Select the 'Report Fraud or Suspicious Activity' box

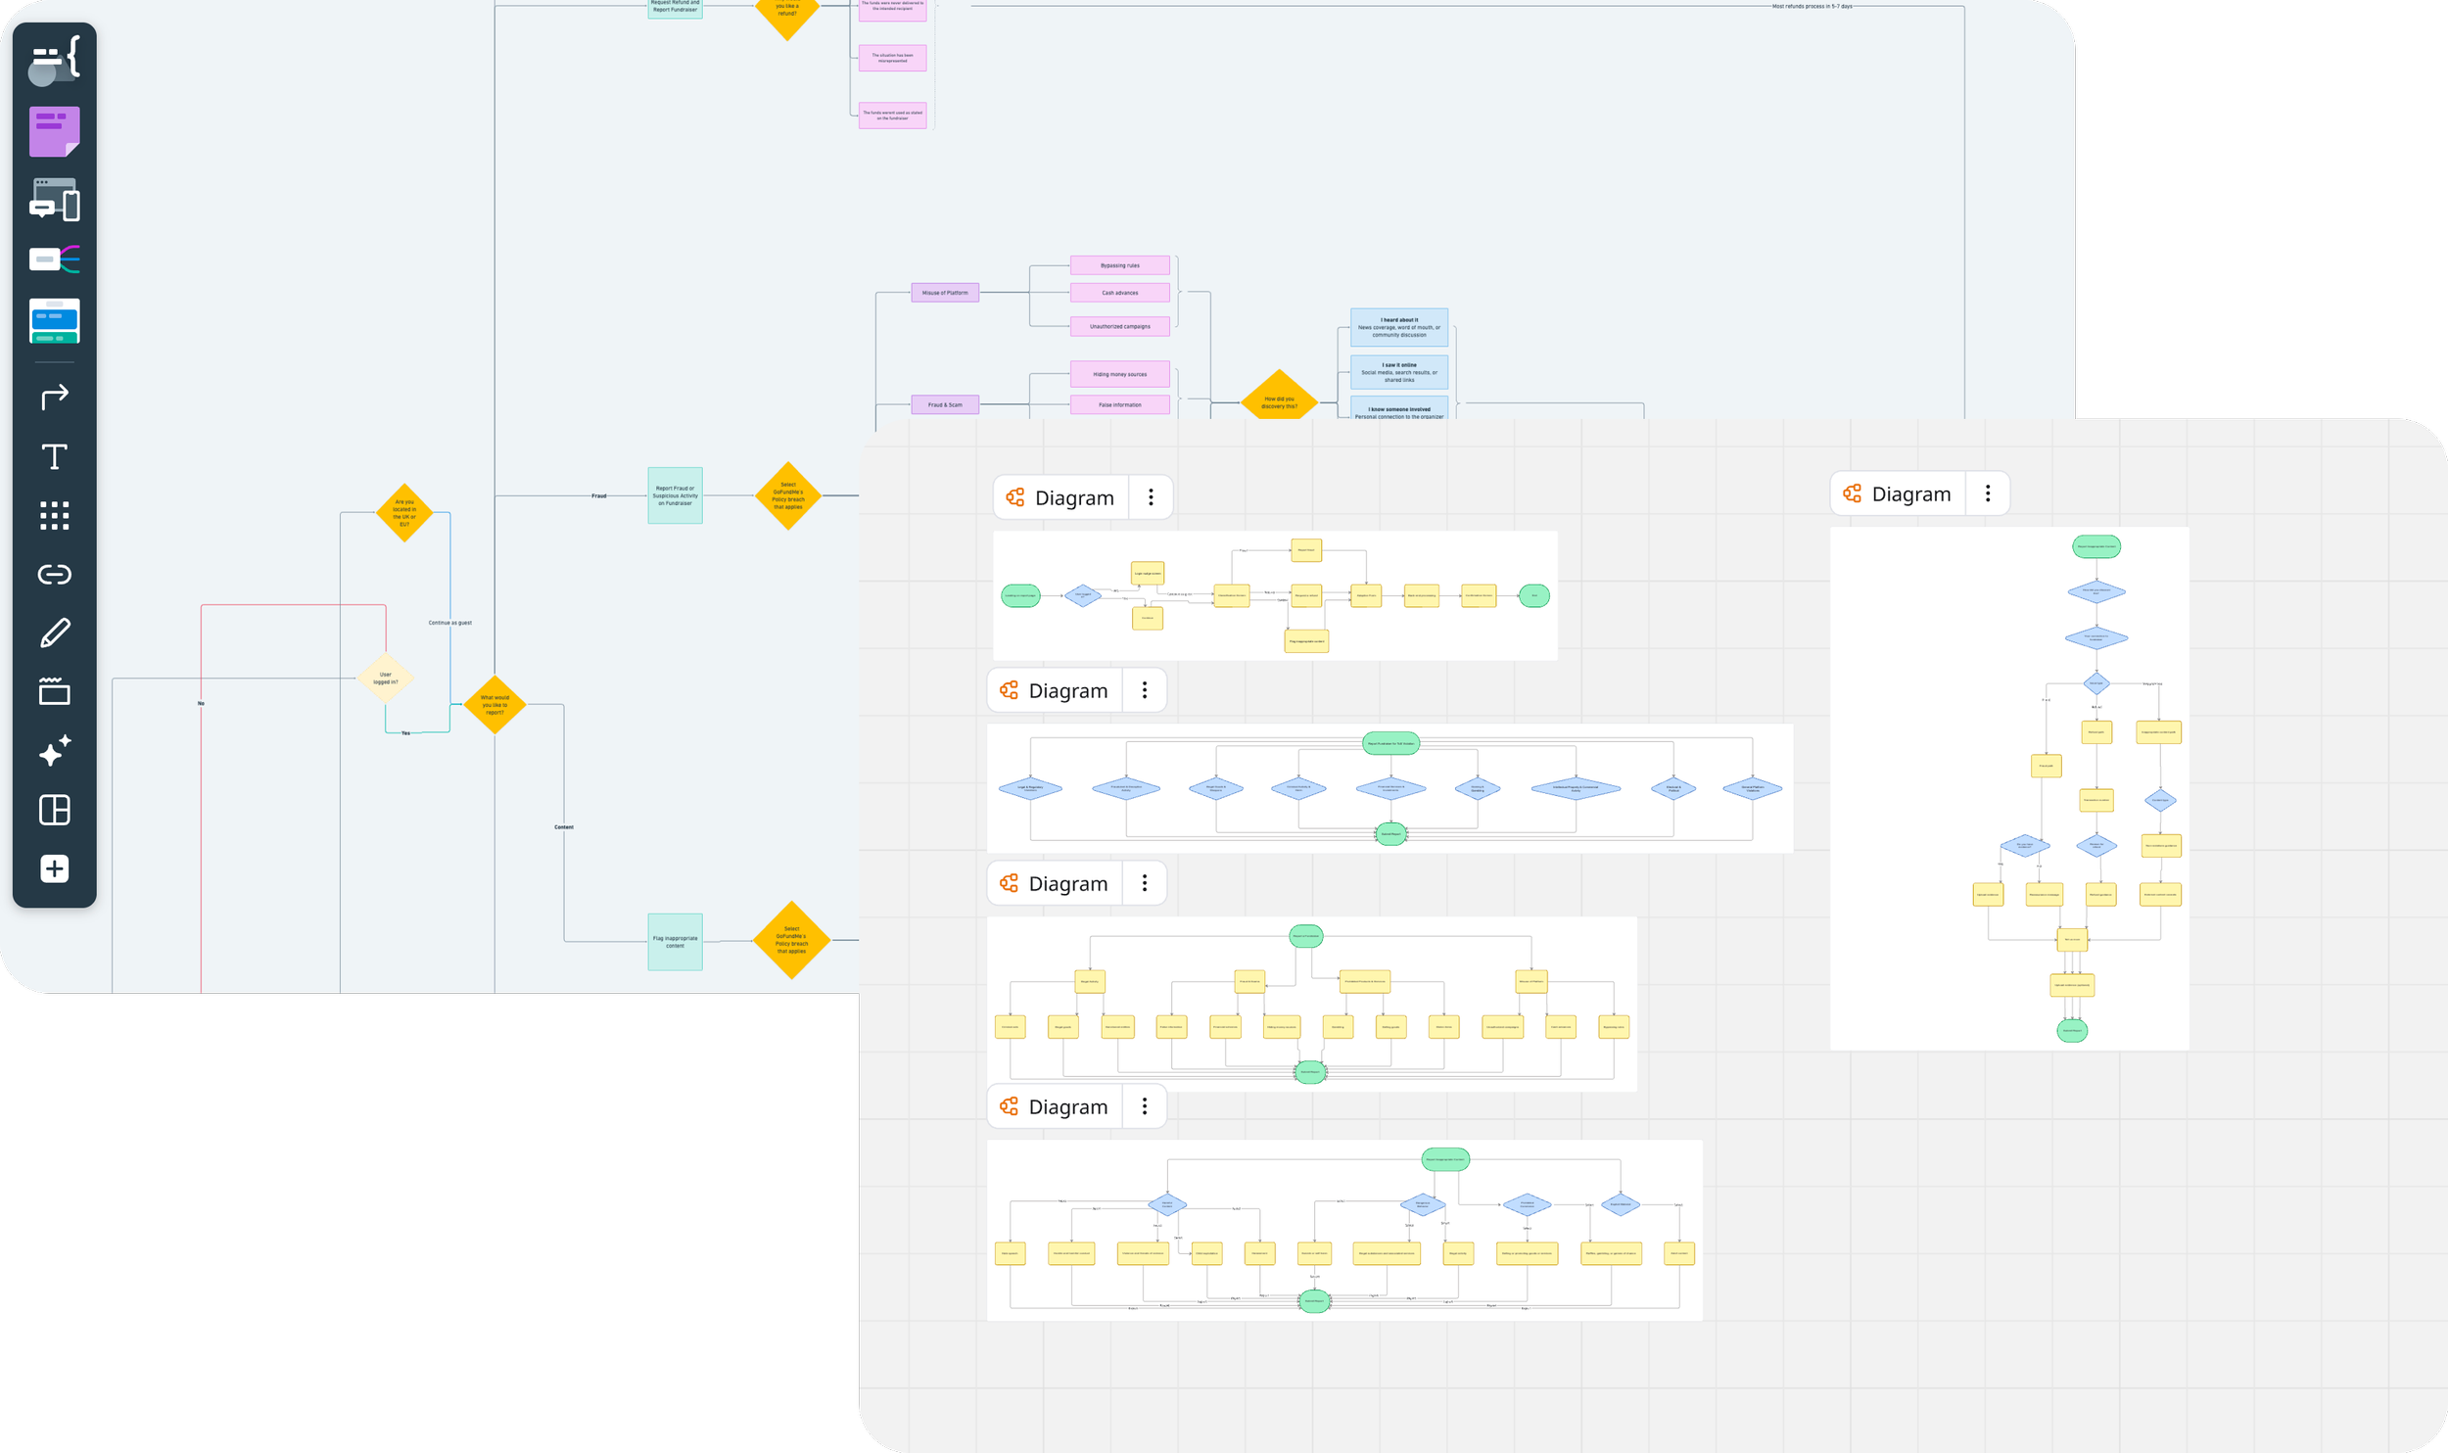[x=675, y=495]
